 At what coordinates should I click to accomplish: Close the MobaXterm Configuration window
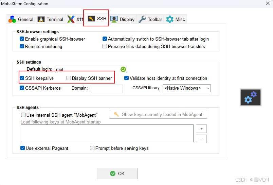click(268, 3)
